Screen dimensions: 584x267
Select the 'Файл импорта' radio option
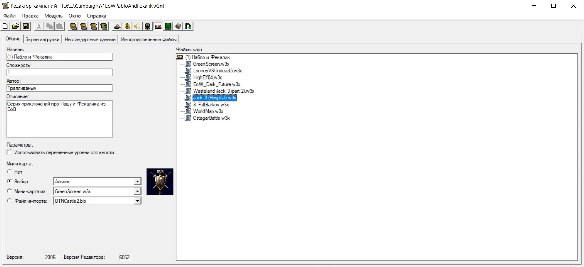pyautogui.click(x=9, y=201)
